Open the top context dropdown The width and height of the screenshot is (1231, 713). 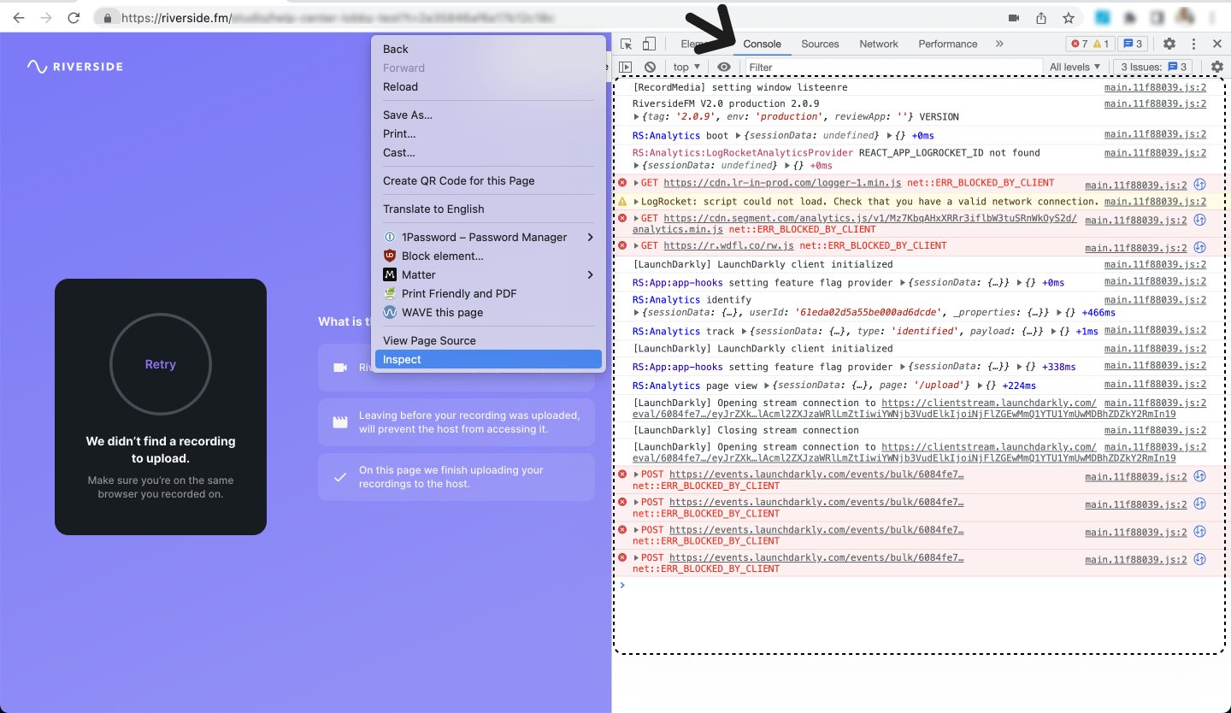click(686, 67)
